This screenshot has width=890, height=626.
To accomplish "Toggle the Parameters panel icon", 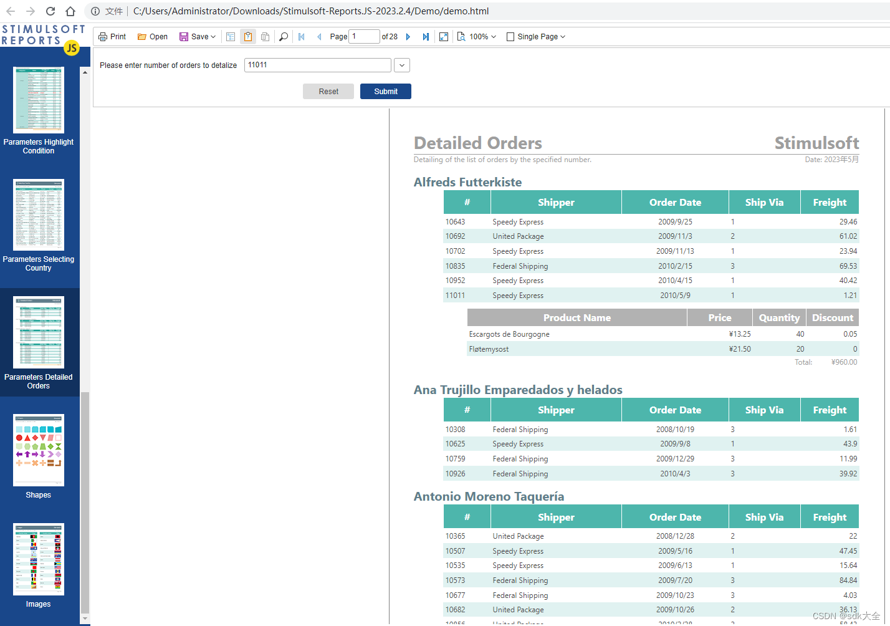I will click(248, 36).
